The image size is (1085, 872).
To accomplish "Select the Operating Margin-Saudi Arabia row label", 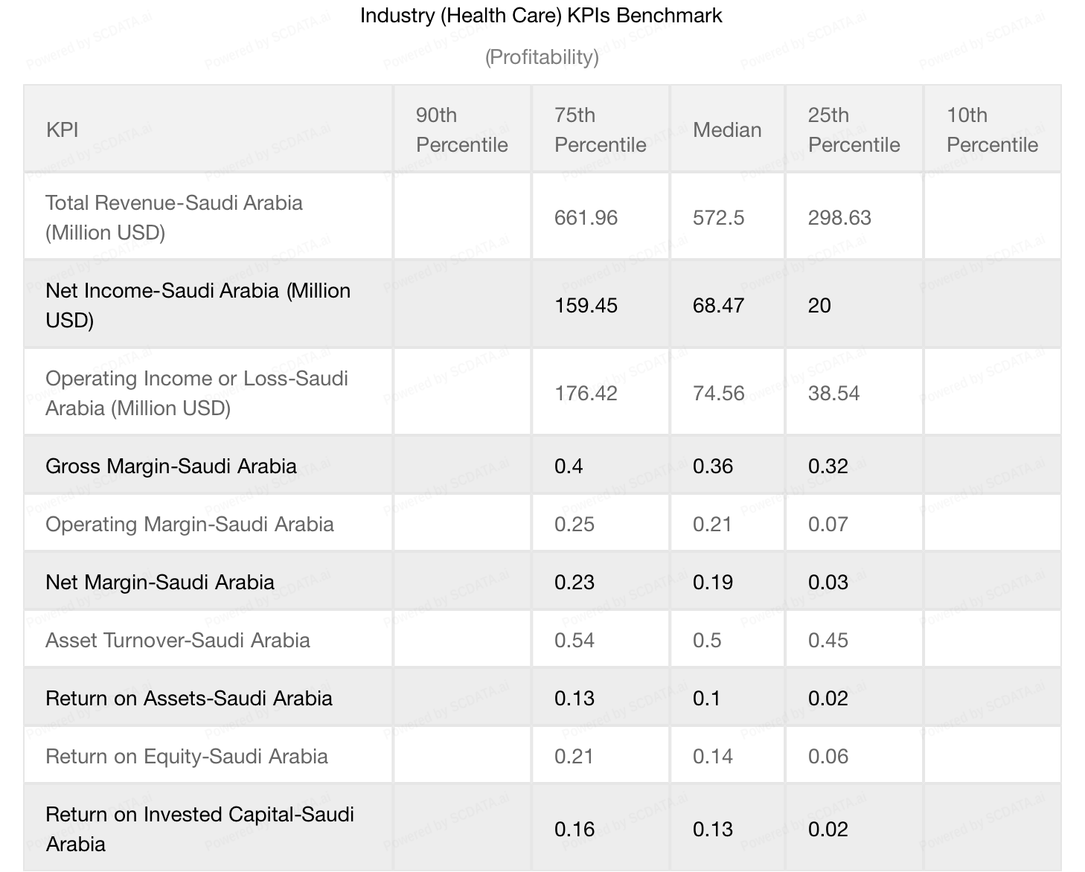I will click(190, 524).
